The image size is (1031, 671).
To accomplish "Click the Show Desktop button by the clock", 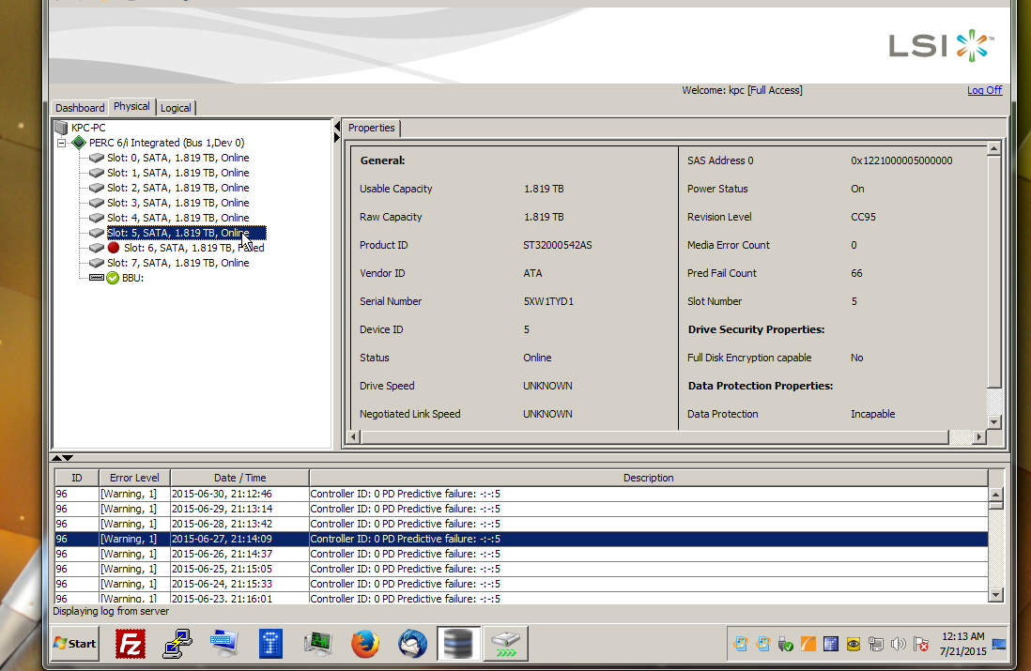I will pos(999,644).
